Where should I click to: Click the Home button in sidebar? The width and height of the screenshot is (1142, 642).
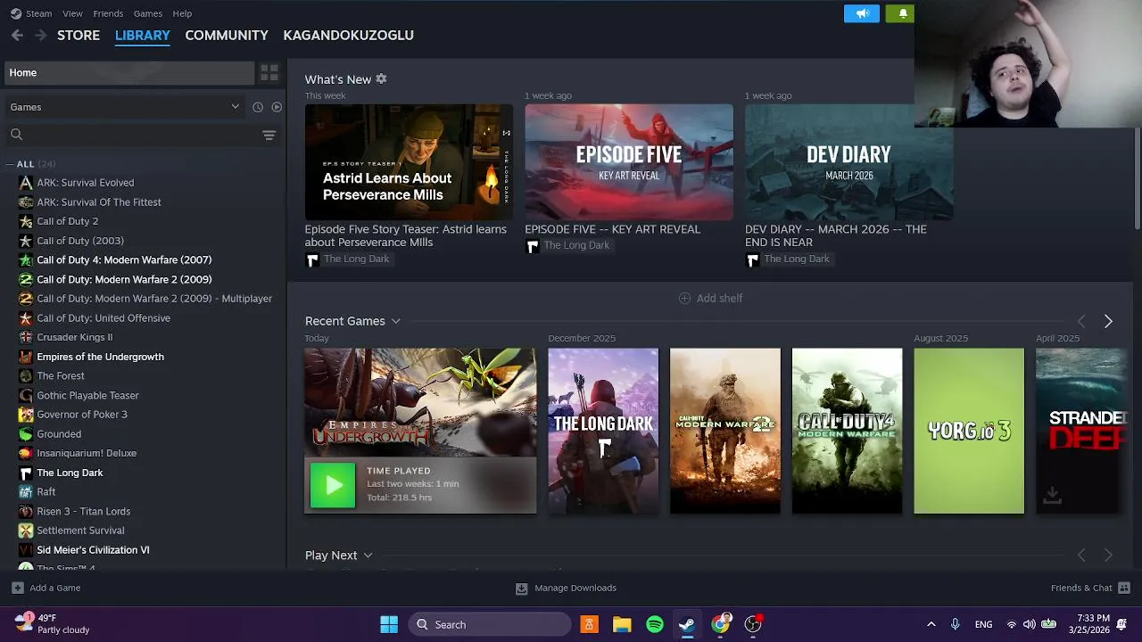pos(129,72)
